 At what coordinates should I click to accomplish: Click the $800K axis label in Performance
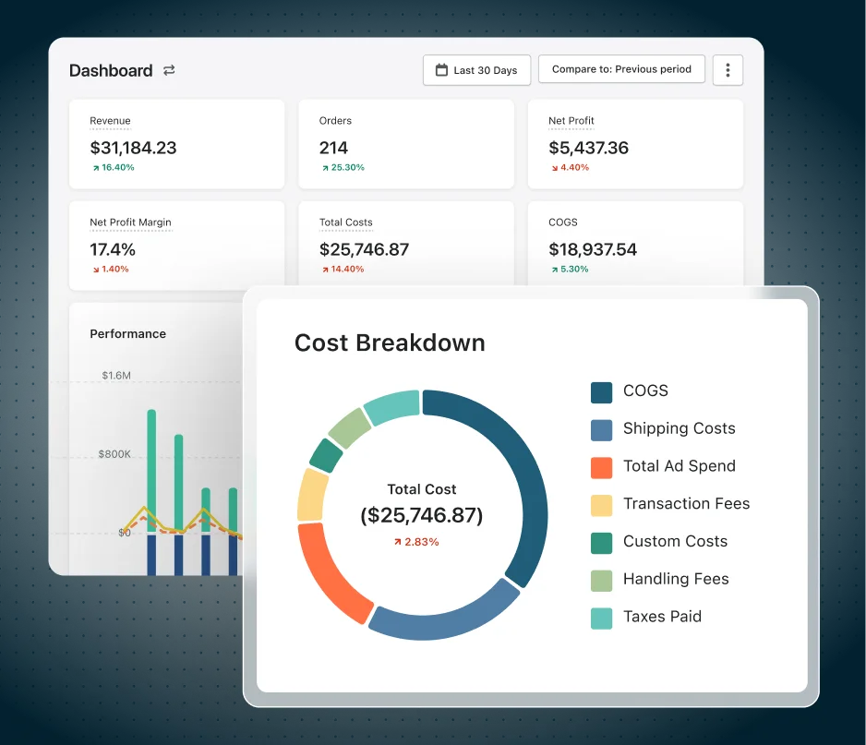coord(114,454)
